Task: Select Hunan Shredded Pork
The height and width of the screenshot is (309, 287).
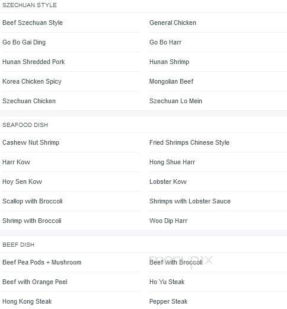Action: pyautogui.click(x=34, y=62)
